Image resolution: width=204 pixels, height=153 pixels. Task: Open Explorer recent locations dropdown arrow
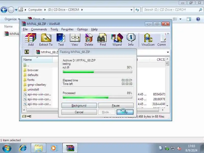(16, 10)
